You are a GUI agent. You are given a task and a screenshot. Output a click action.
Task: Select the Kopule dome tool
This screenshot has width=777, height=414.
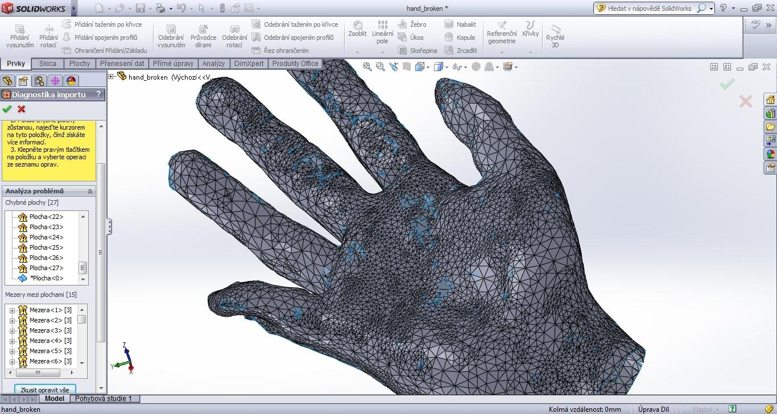pyautogui.click(x=460, y=38)
